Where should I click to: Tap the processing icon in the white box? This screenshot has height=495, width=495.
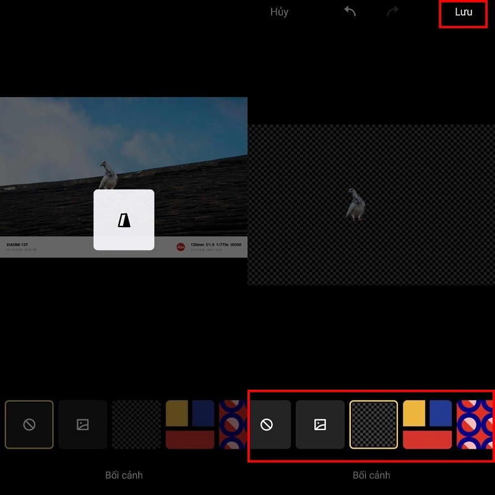(124, 220)
